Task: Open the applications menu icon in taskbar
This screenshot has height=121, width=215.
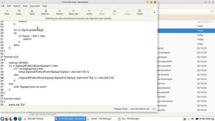Action: (2, 119)
